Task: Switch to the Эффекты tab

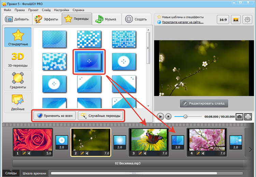Action: [47, 19]
